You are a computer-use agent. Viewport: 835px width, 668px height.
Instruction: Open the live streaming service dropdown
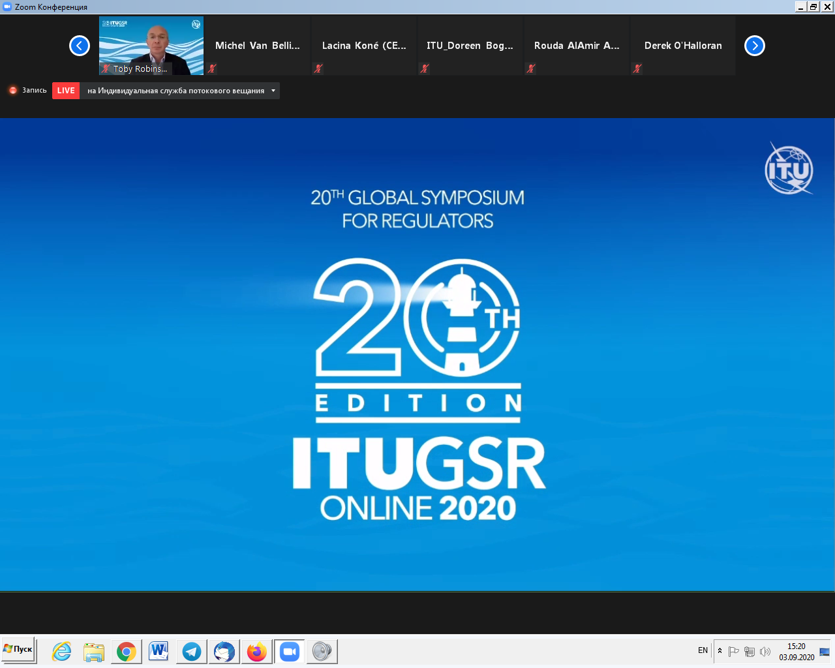[x=180, y=91]
